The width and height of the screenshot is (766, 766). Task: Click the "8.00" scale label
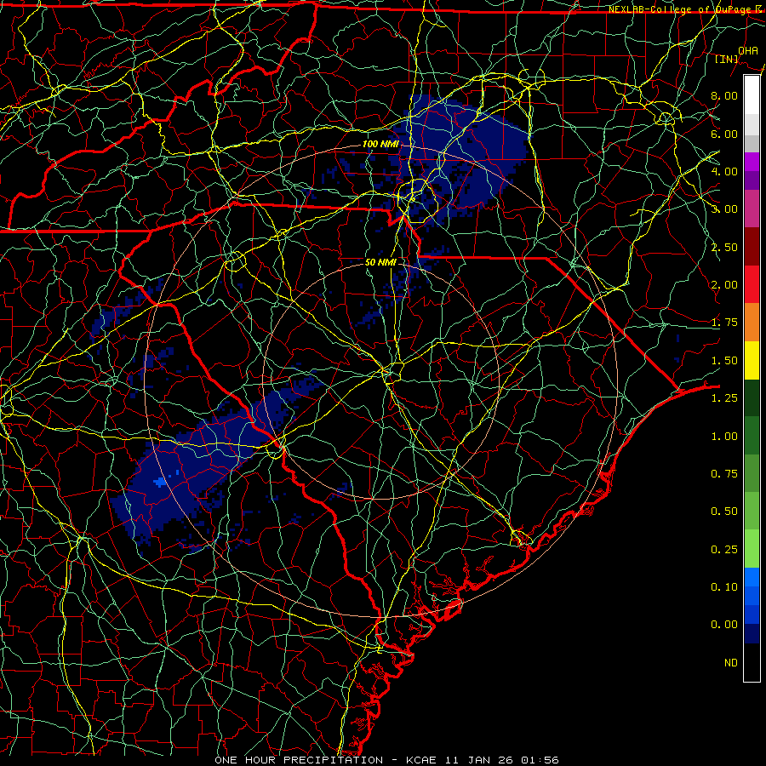724,95
